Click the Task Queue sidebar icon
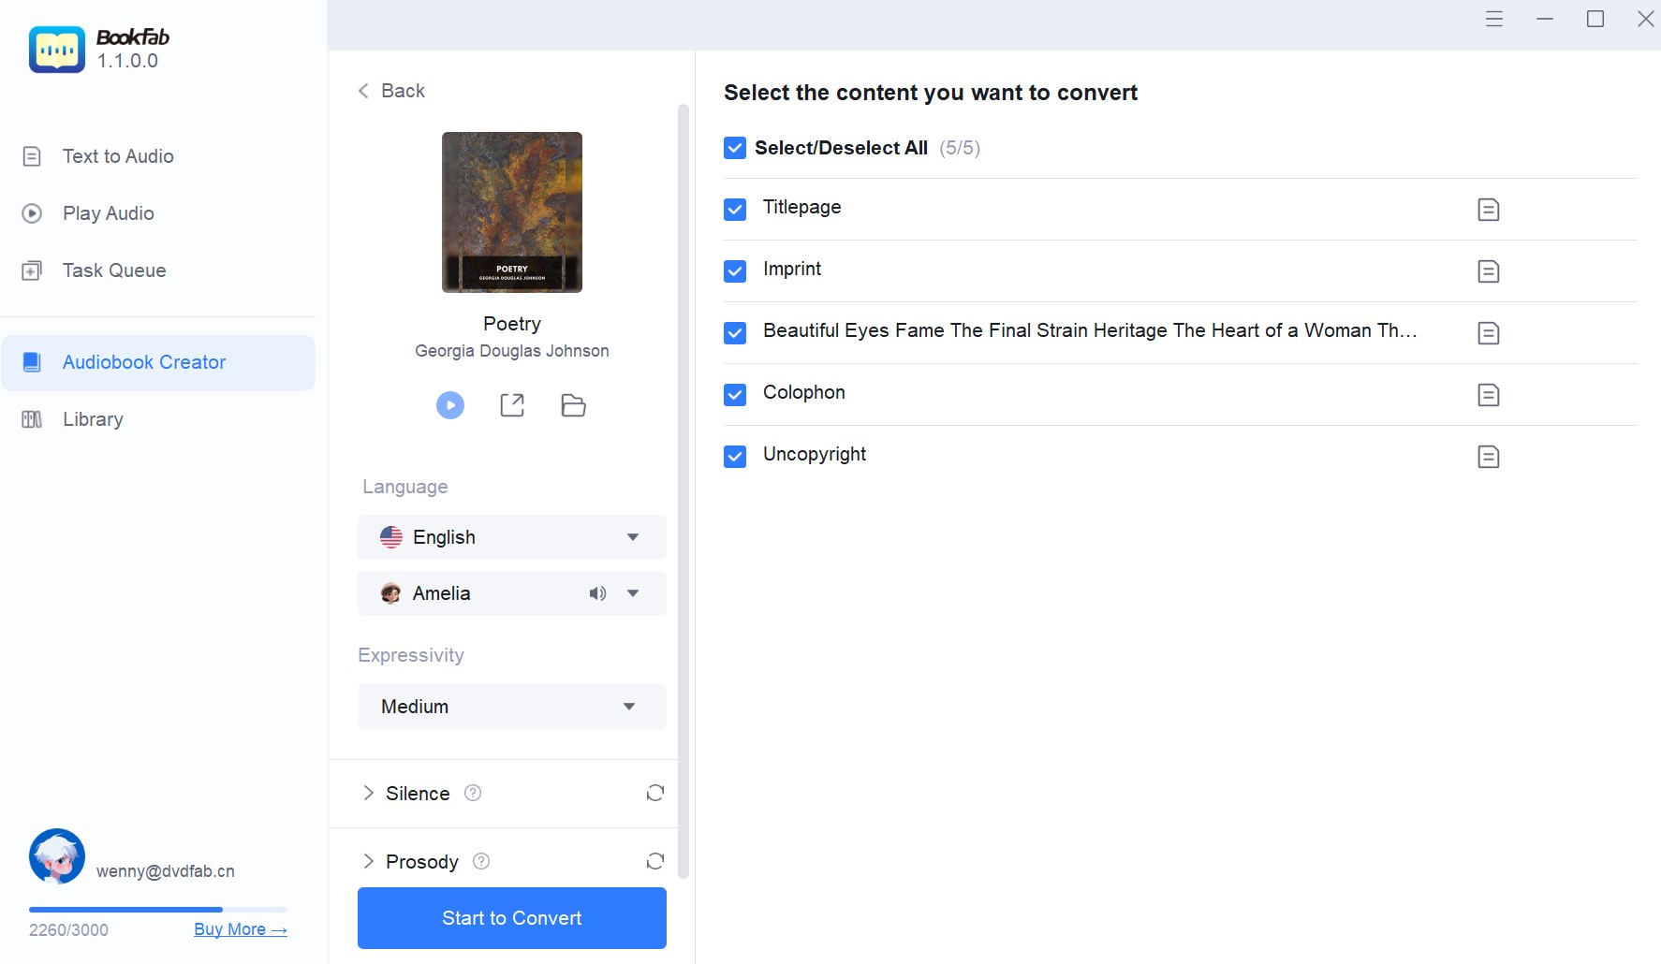Image resolution: width=1661 pixels, height=964 pixels. (x=32, y=270)
